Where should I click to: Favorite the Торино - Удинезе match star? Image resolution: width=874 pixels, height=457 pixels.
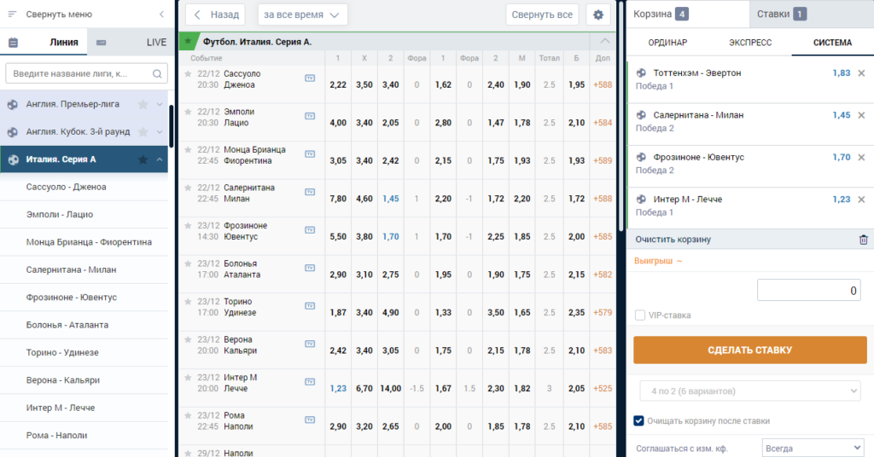click(x=188, y=301)
